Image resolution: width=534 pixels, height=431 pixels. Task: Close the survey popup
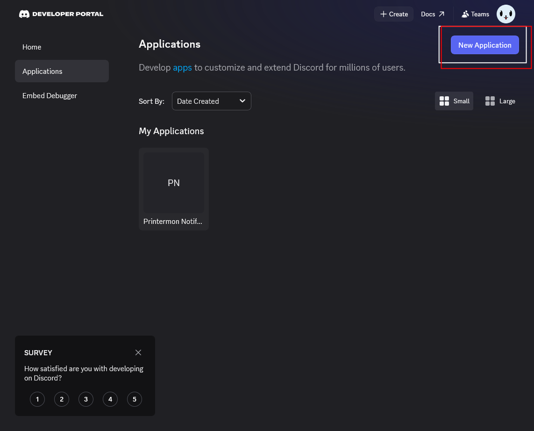(138, 352)
